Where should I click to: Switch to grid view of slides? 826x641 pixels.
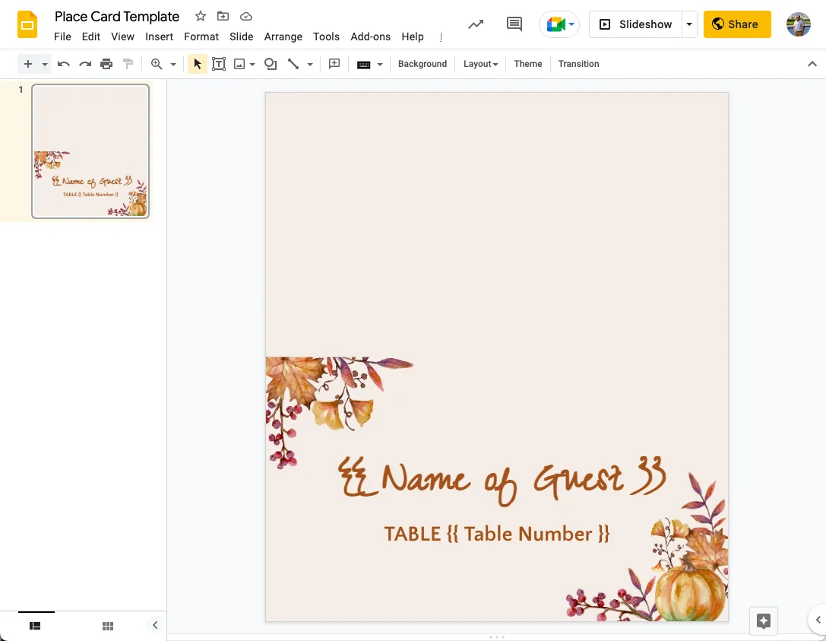coord(108,625)
